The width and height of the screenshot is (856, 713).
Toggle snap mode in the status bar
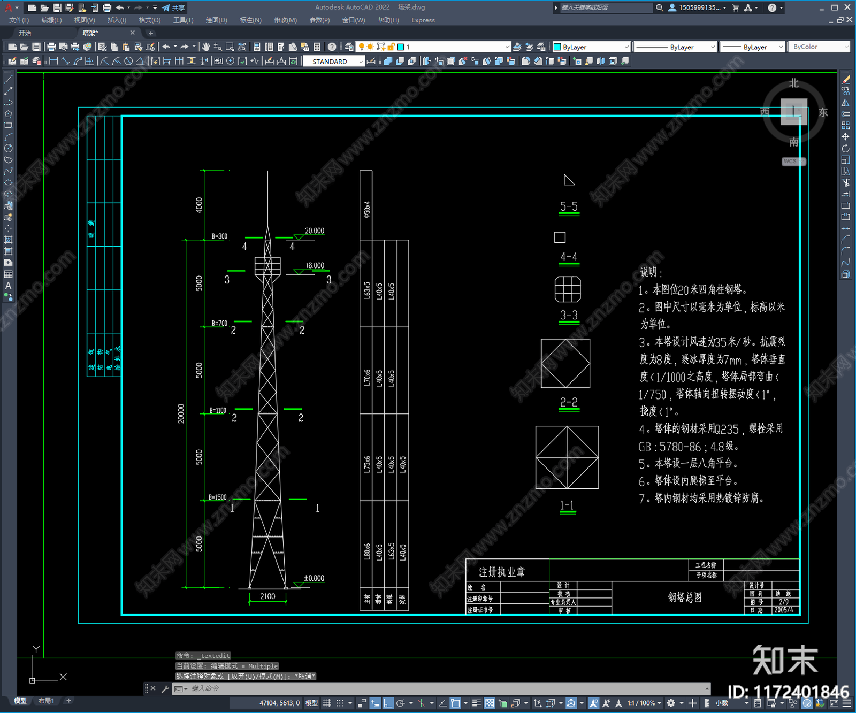click(x=339, y=703)
